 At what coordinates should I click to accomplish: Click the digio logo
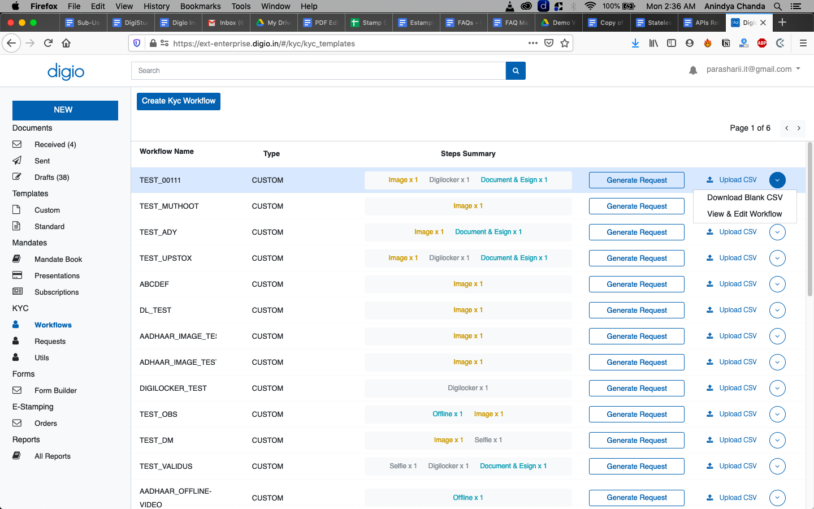(66, 71)
